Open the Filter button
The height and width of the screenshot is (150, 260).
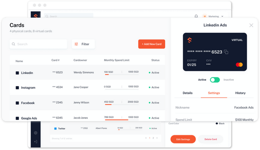tap(83, 44)
